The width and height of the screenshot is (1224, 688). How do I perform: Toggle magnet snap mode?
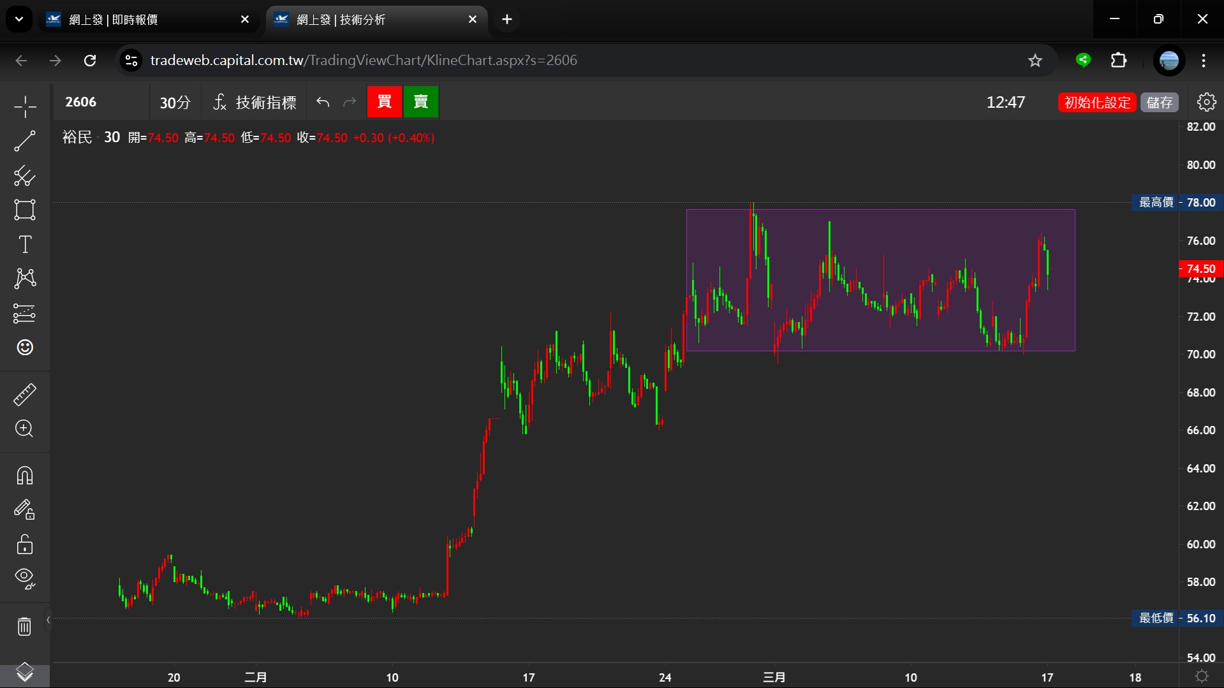25,476
